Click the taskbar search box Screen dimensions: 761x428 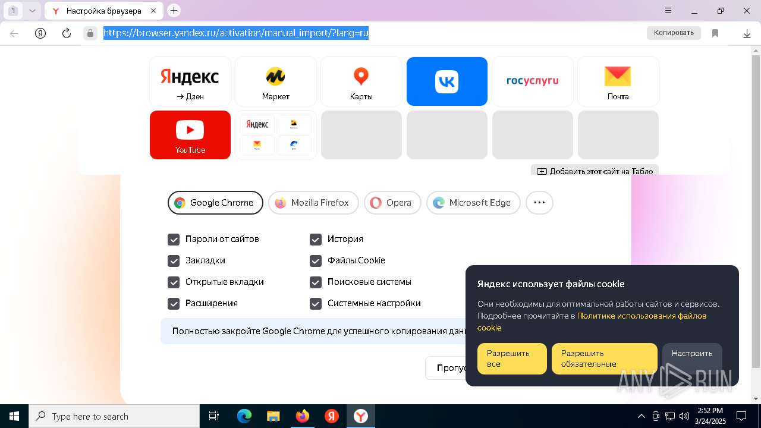[114, 416]
